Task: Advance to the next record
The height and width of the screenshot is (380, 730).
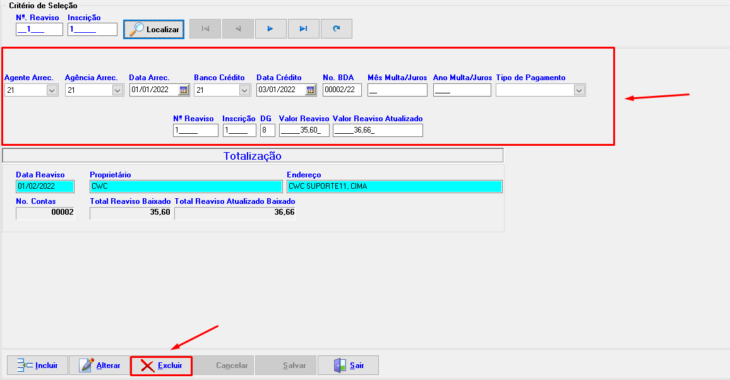Action: pos(270,29)
